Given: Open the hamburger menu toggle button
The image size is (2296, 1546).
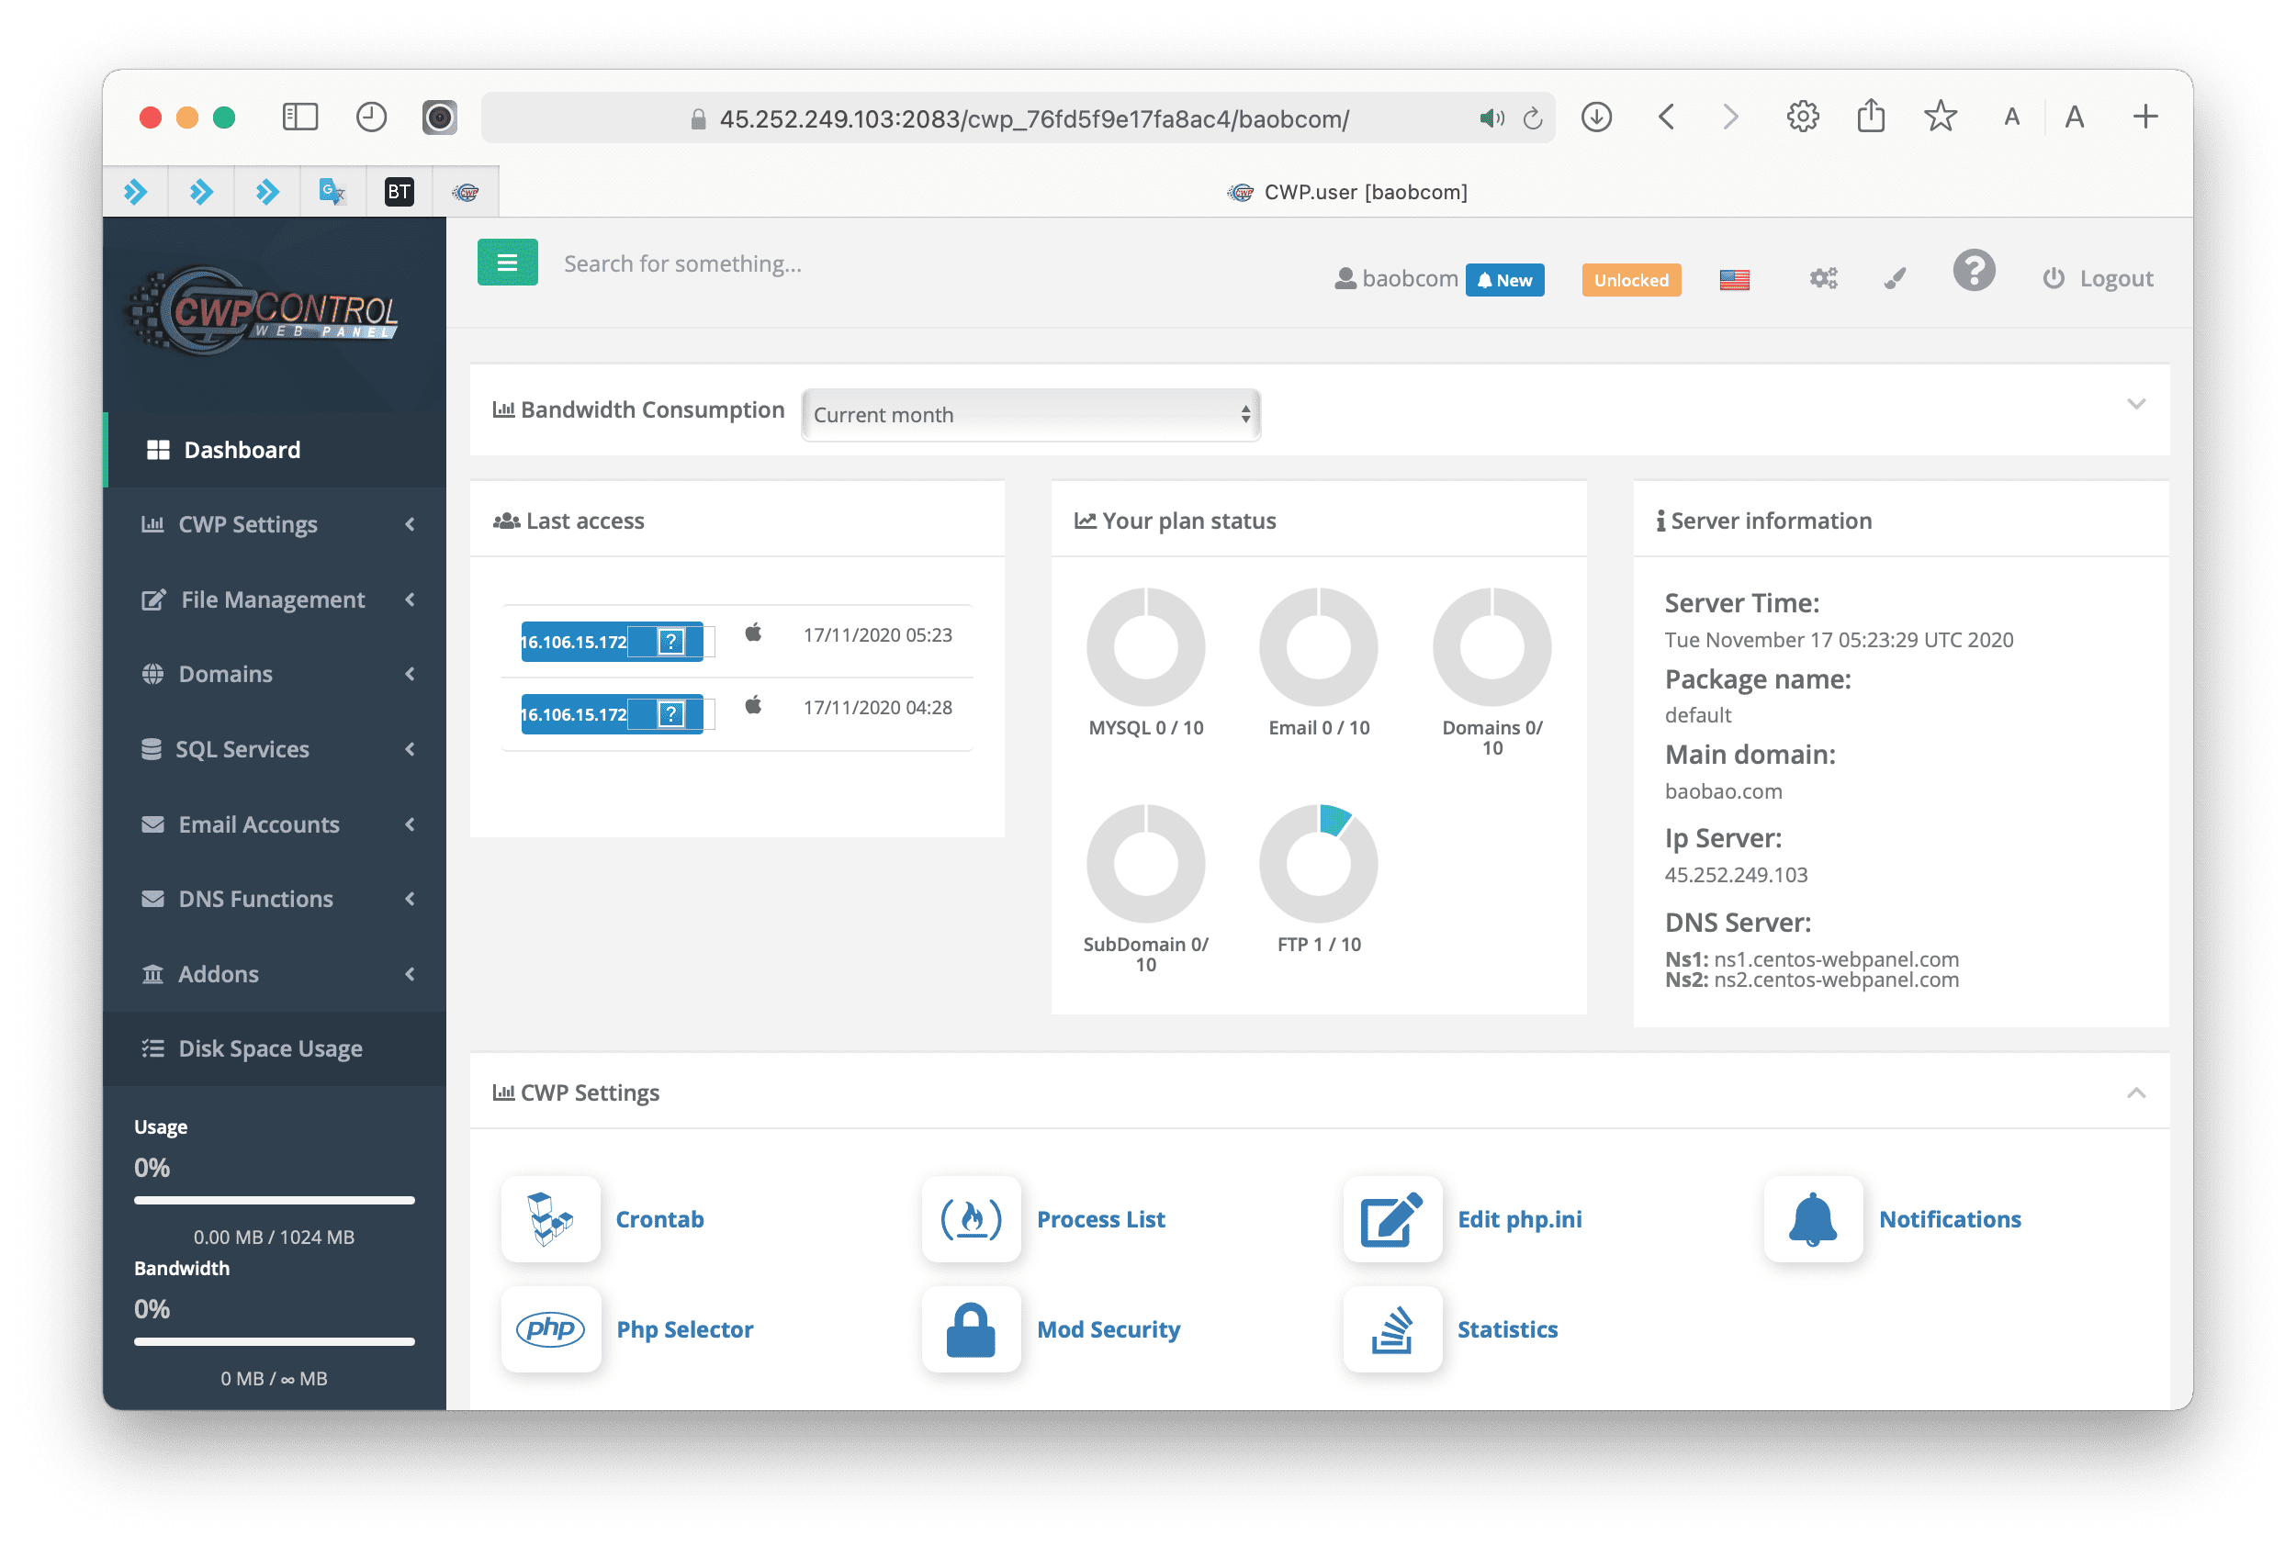Looking at the screenshot, I should [507, 263].
